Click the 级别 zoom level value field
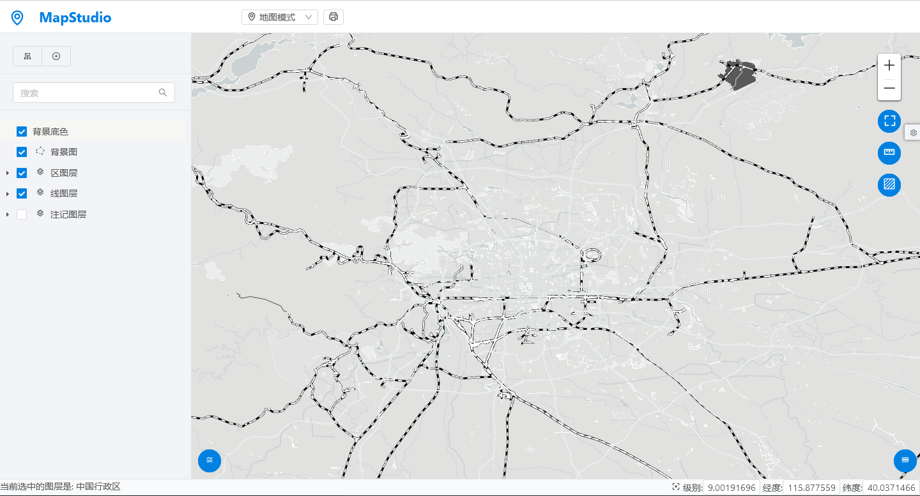The image size is (920, 496). click(x=732, y=488)
